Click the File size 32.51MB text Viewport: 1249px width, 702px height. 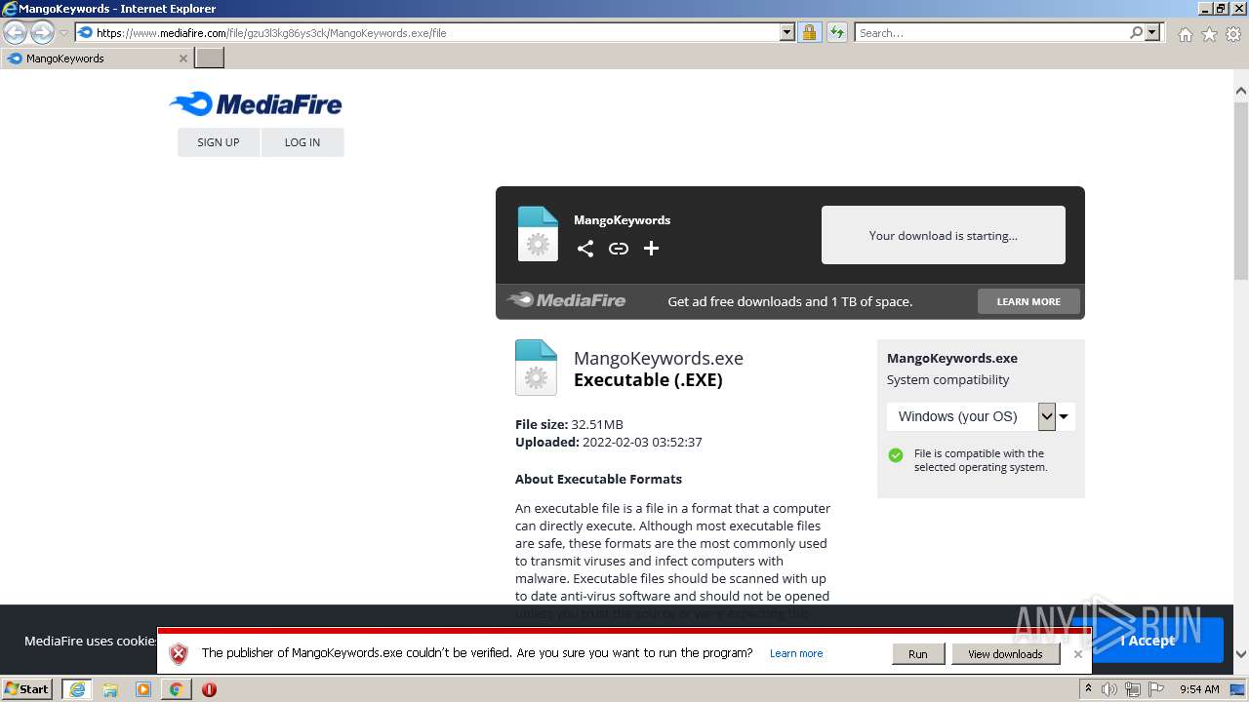pos(569,424)
